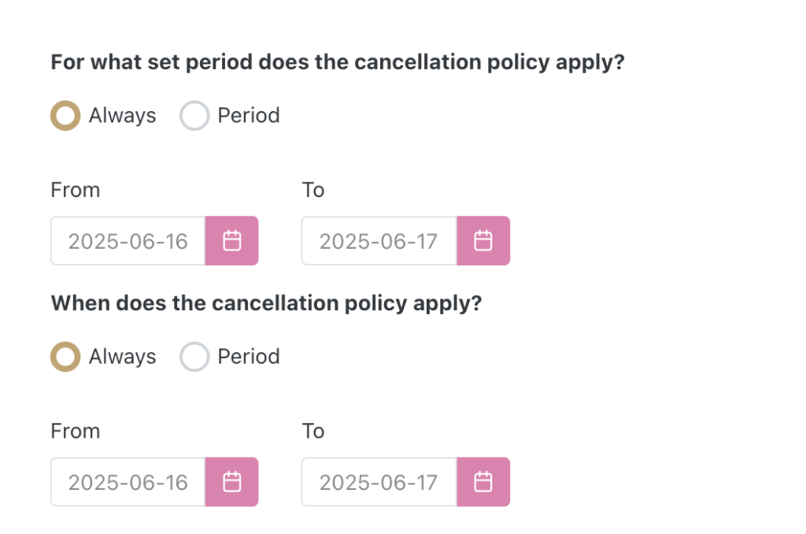The width and height of the screenshot is (806, 534).
Task: Click the To date field in the set period section
Action: click(379, 241)
